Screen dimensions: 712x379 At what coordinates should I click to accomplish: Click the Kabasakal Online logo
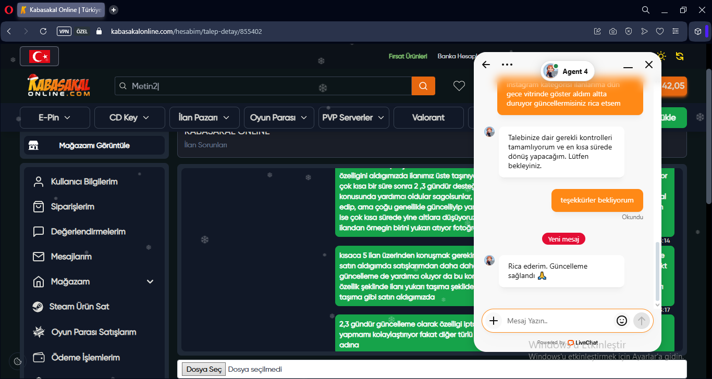pyautogui.click(x=58, y=85)
